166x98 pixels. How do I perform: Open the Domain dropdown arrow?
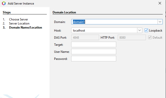pyautogui.click(x=160, y=22)
